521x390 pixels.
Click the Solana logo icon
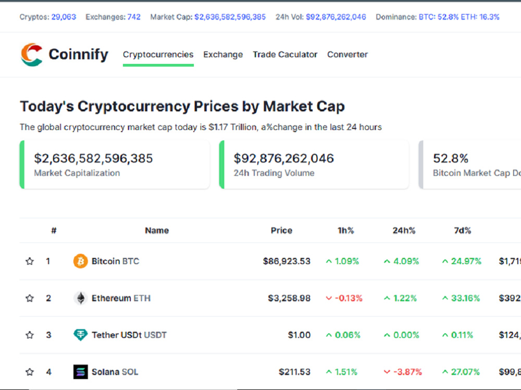click(x=80, y=372)
